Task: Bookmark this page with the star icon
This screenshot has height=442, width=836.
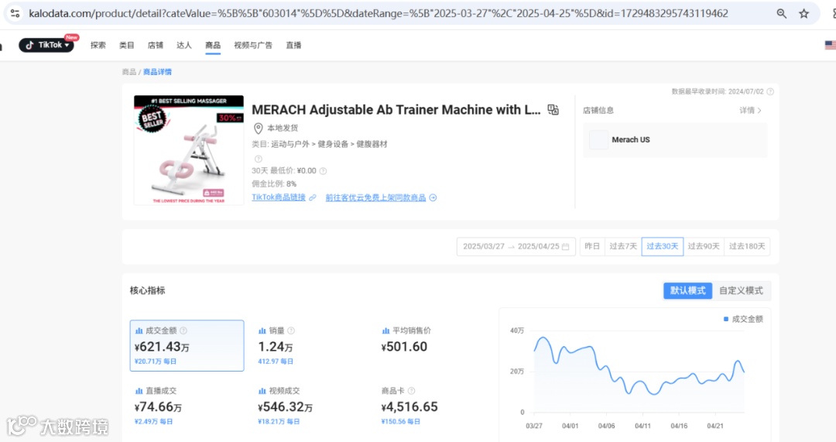Action: point(804,14)
